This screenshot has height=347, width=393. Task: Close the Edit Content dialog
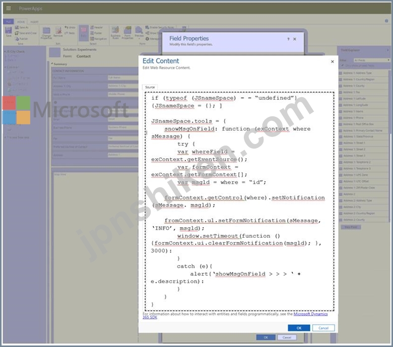[333, 61]
